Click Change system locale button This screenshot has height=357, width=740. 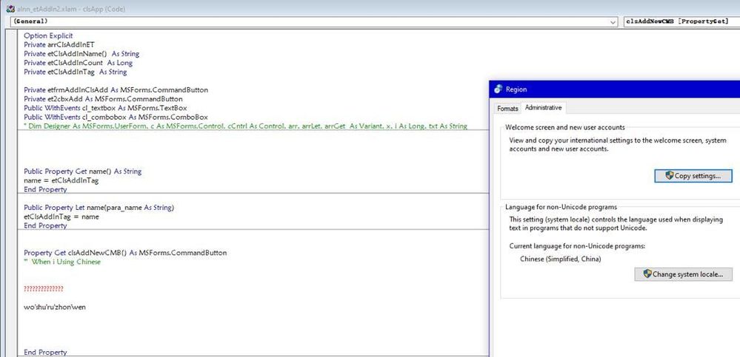[683, 274]
